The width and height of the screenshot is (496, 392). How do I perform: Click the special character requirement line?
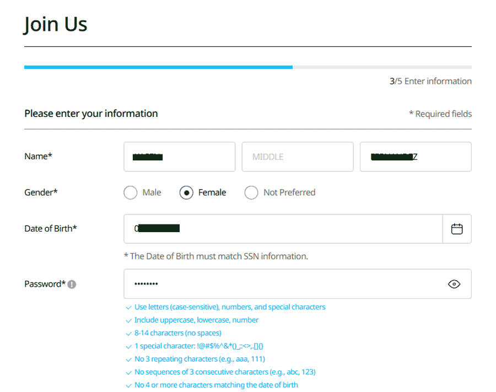pos(198,346)
